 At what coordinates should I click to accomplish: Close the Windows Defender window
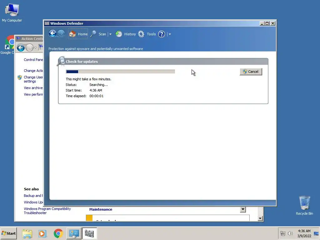(x=272, y=23)
